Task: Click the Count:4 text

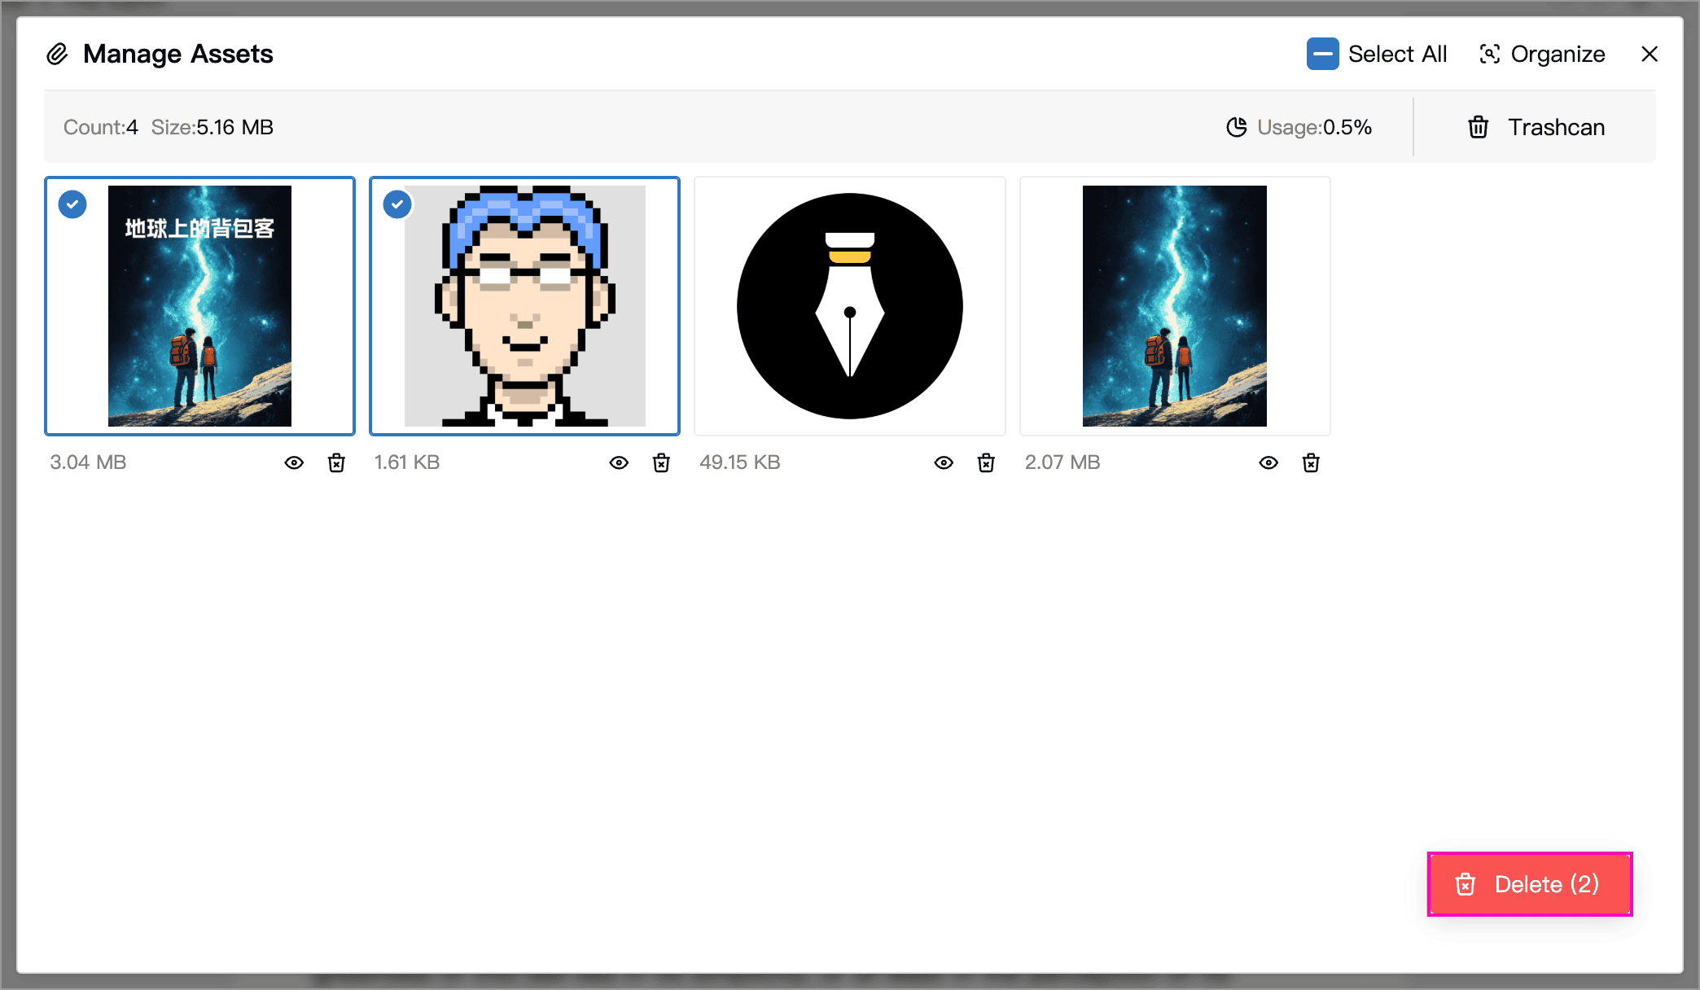Action: pos(101,127)
